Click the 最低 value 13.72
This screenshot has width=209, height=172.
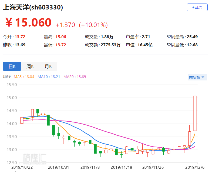[x=61, y=45]
